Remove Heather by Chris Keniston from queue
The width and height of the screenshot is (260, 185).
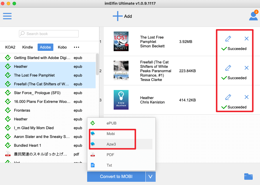pyautogui.click(x=247, y=97)
